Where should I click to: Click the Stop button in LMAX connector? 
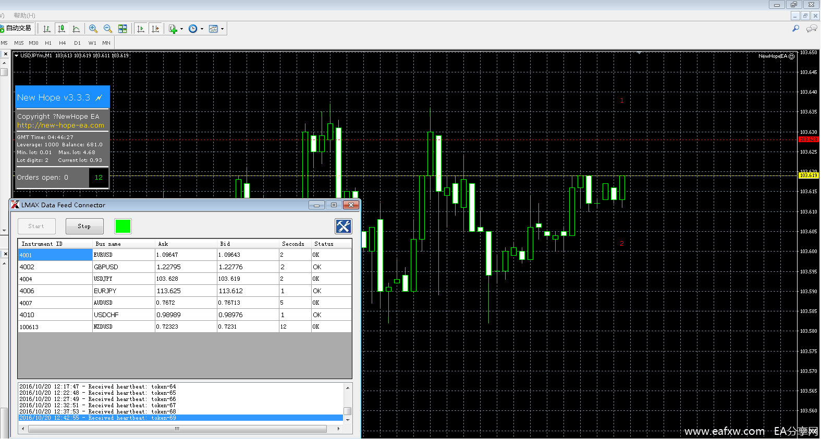(84, 227)
